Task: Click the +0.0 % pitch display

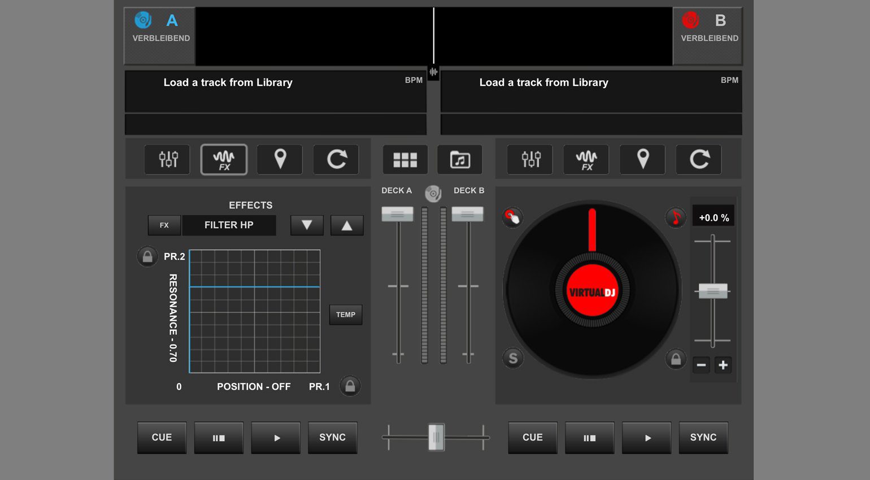Action: pos(714,217)
